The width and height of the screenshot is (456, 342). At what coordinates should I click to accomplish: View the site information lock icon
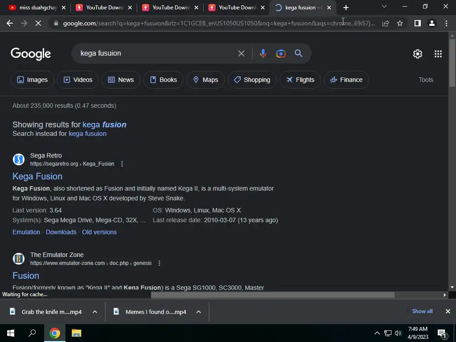point(56,23)
